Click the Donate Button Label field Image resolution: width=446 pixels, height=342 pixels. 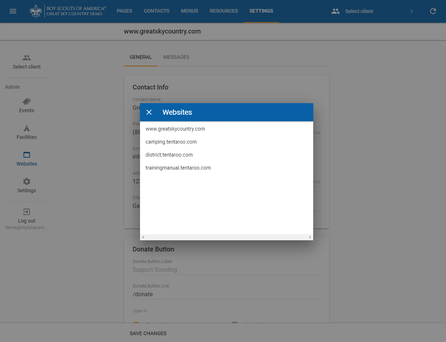click(x=226, y=270)
